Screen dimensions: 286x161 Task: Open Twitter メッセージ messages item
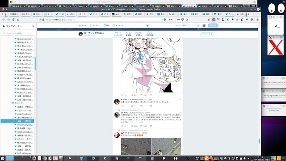click(x=118, y=25)
